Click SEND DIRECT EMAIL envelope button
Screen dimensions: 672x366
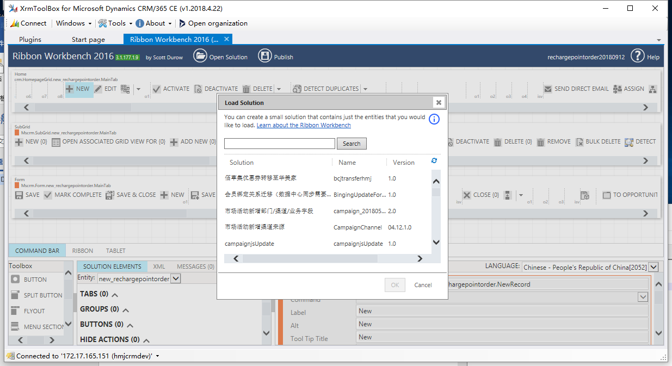(576, 89)
